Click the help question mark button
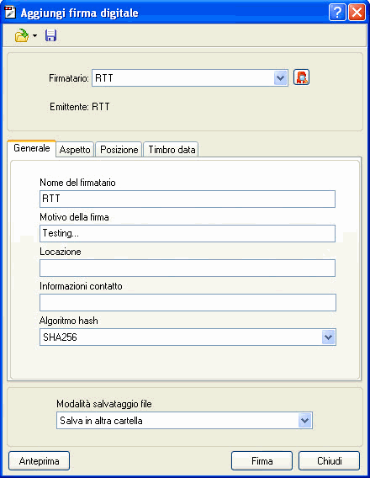 [x=337, y=13]
